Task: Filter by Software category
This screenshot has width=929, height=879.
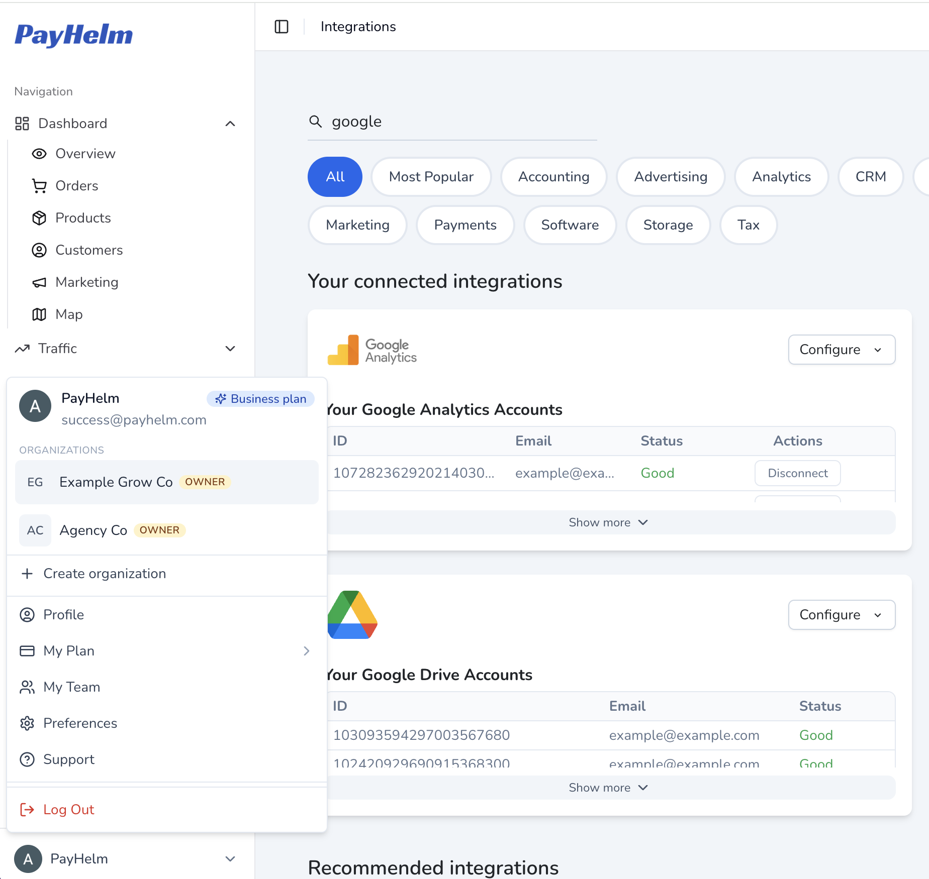Action: click(x=570, y=225)
